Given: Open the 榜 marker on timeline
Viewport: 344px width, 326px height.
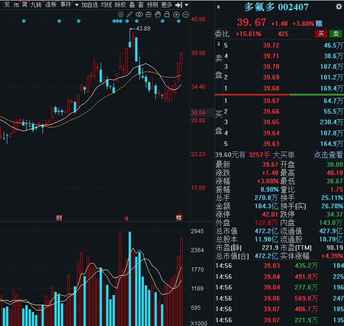Looking at the screenshot, I should [179, 217].
